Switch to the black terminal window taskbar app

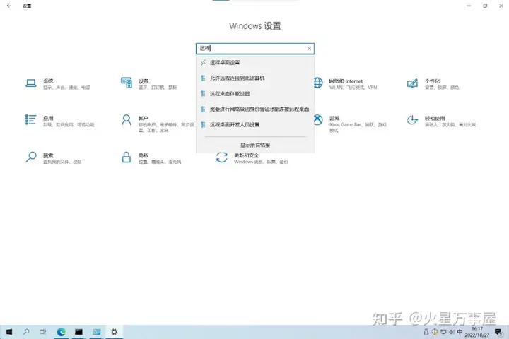coord(78,332)
